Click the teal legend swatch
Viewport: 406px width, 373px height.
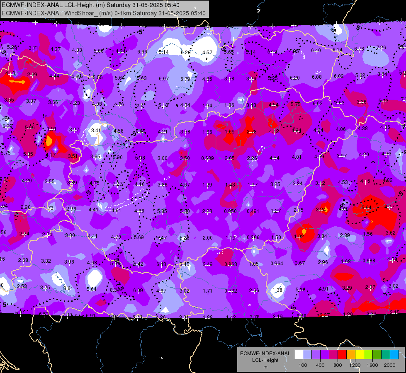pyautogui.click(x=386, y=355)
